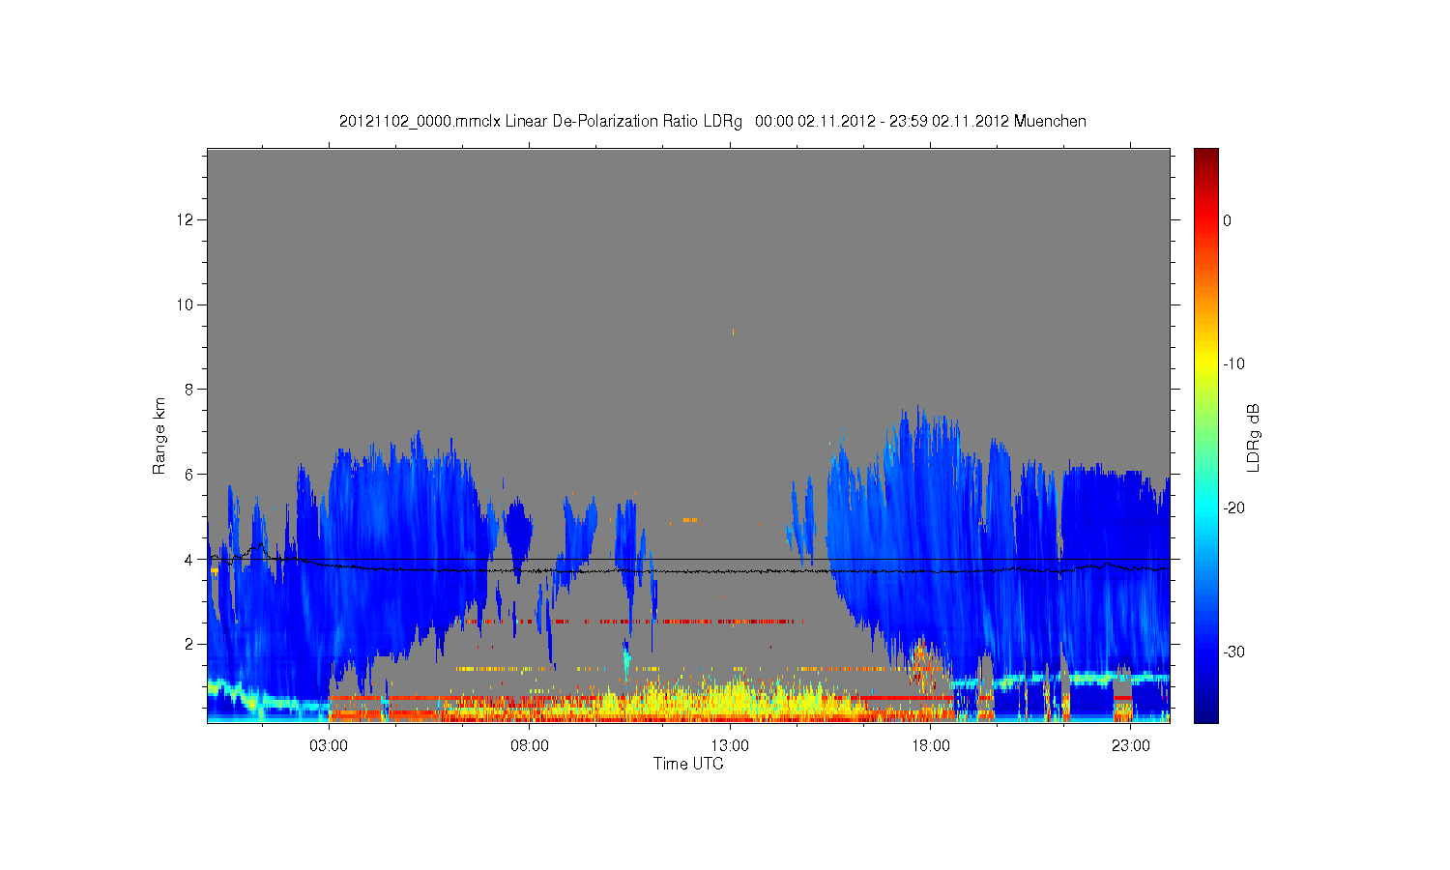The height and width of the screenshot is (870, 1450).
Task: Click the 'LDRg dB' colorbar label
Action: coord(1253,437)
